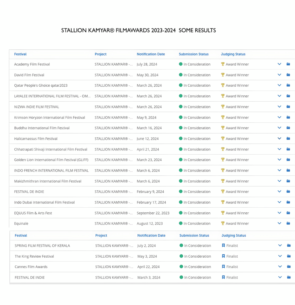Click 'In Consideration' status for Equinale
Screen dimensions: 295x305
[197, 223]
